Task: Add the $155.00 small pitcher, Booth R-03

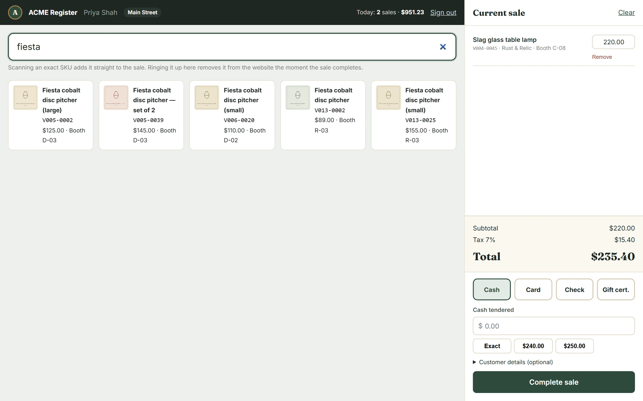Action: 413,115
